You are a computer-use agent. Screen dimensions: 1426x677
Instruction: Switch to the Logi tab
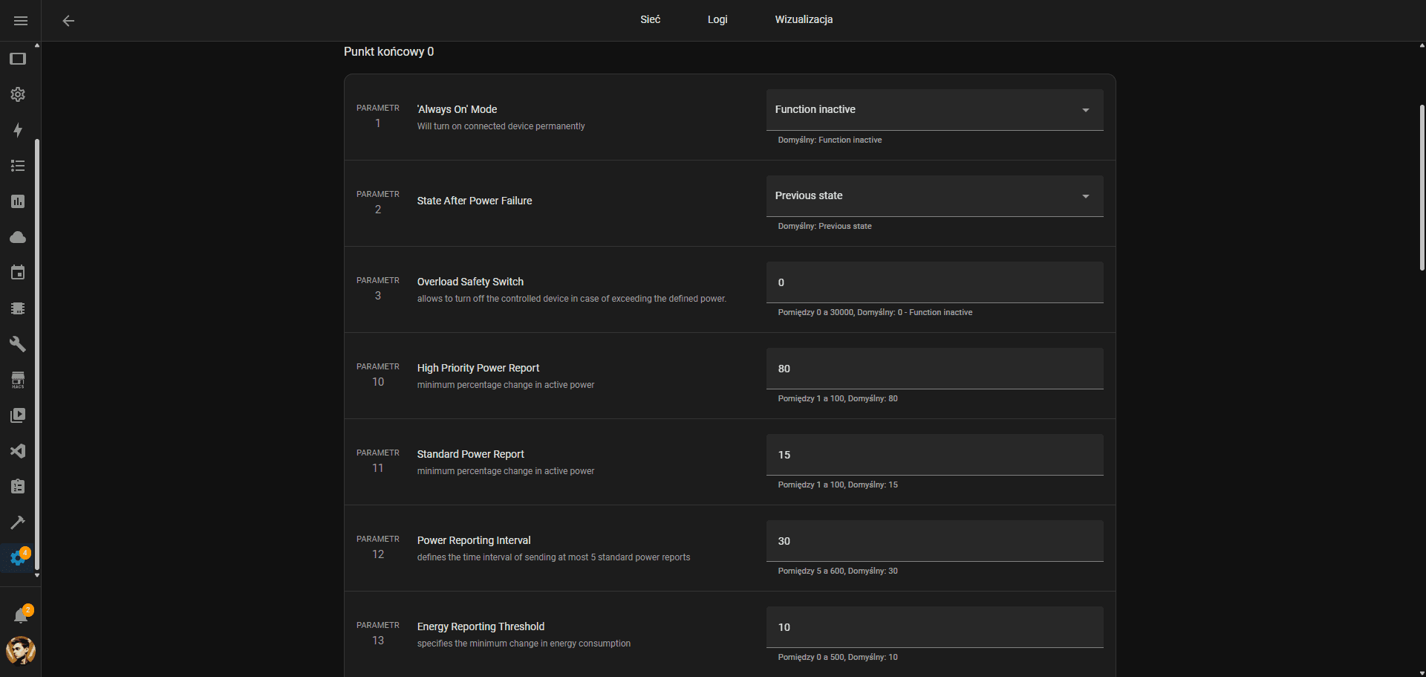[717, 19]
